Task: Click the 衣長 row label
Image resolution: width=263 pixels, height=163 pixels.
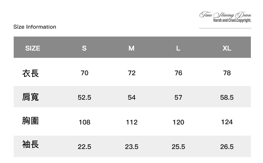Action: coord(31,73)
